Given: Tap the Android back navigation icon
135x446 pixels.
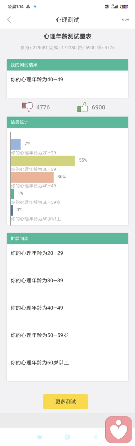Looking at the screenshot, I should pos(96,437).
